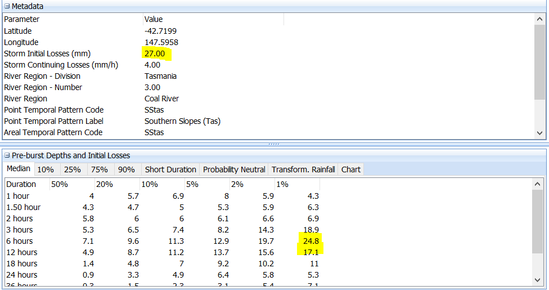Screen dimensions: 549x290
Task: Select the River Region Coal River row
Action: [x=161, y=99]
